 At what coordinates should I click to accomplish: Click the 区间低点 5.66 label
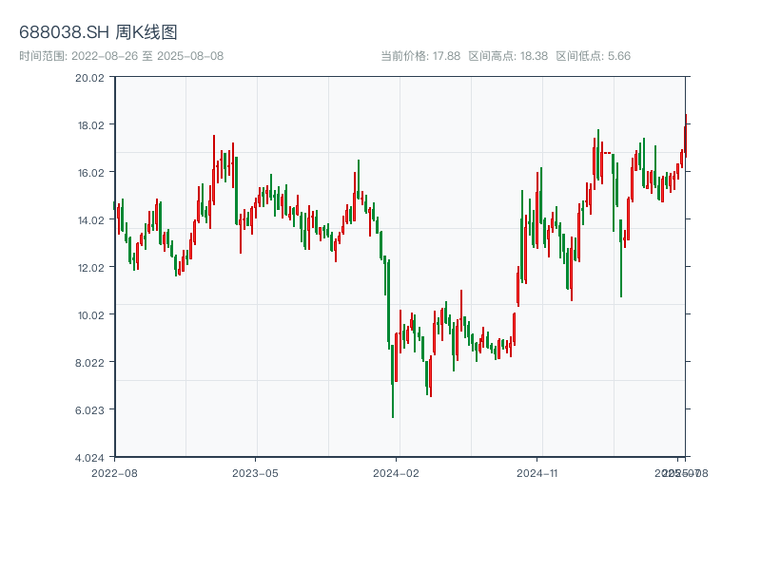593,56
